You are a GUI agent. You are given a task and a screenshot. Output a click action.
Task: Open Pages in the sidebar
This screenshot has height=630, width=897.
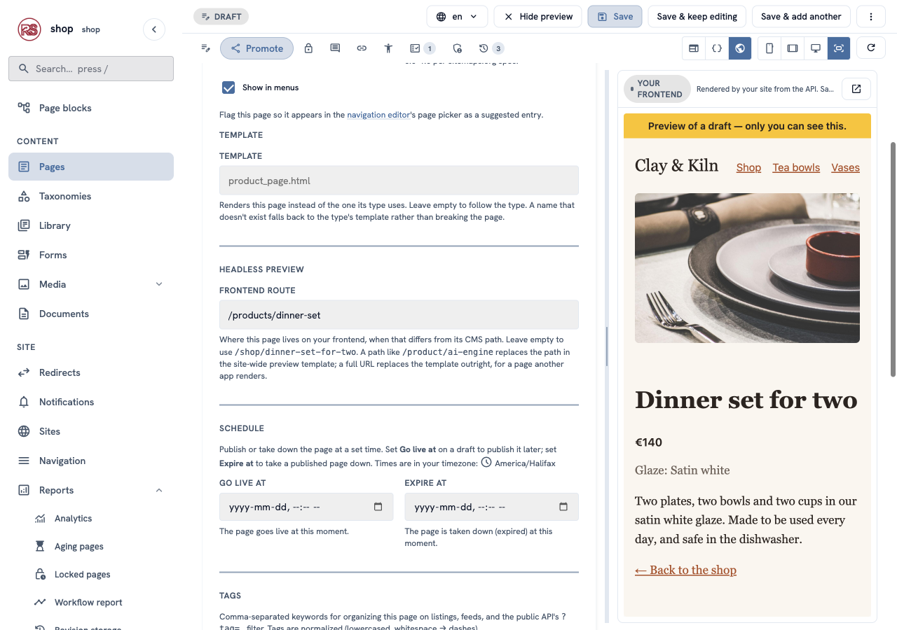pos(91,167)
